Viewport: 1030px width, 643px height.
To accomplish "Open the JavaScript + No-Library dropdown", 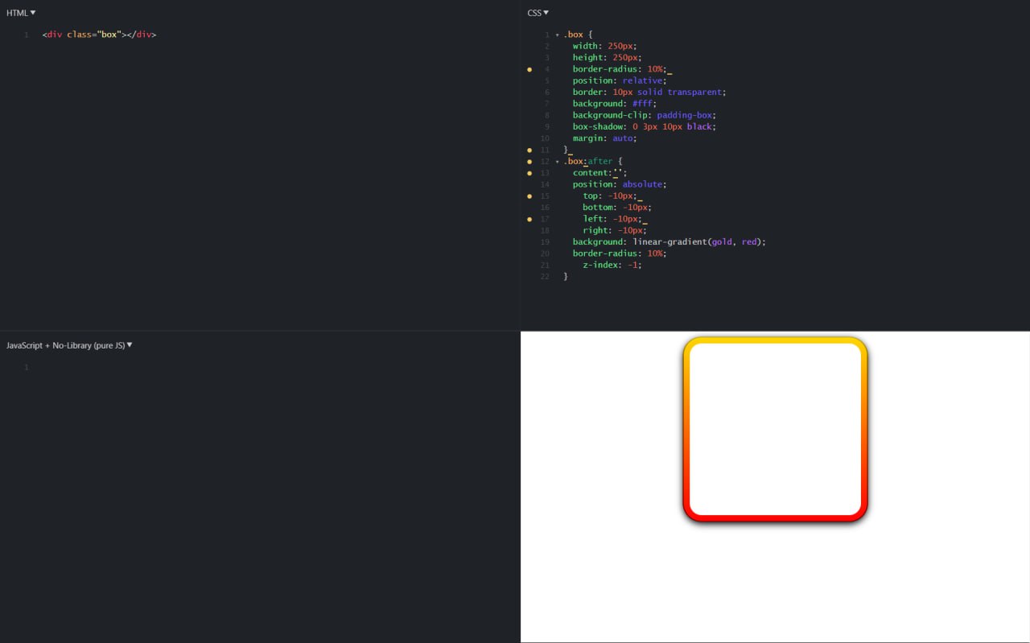I will point(69,345).
